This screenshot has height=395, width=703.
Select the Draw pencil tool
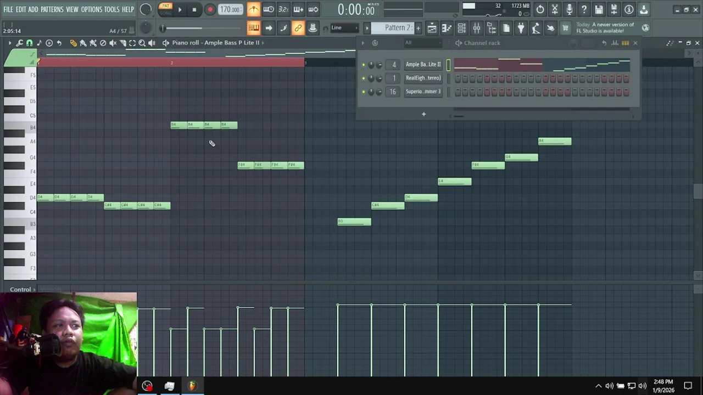[73, 43]
